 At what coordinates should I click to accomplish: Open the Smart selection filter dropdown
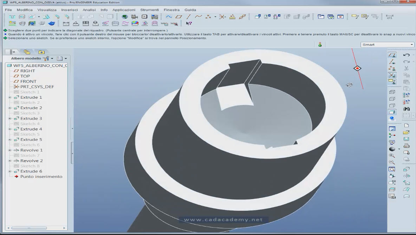pyautogui.click(x=387, y=45)
